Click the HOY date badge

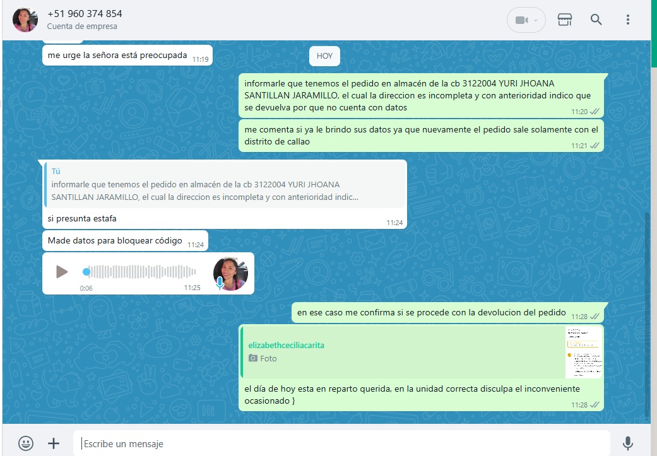324,56
